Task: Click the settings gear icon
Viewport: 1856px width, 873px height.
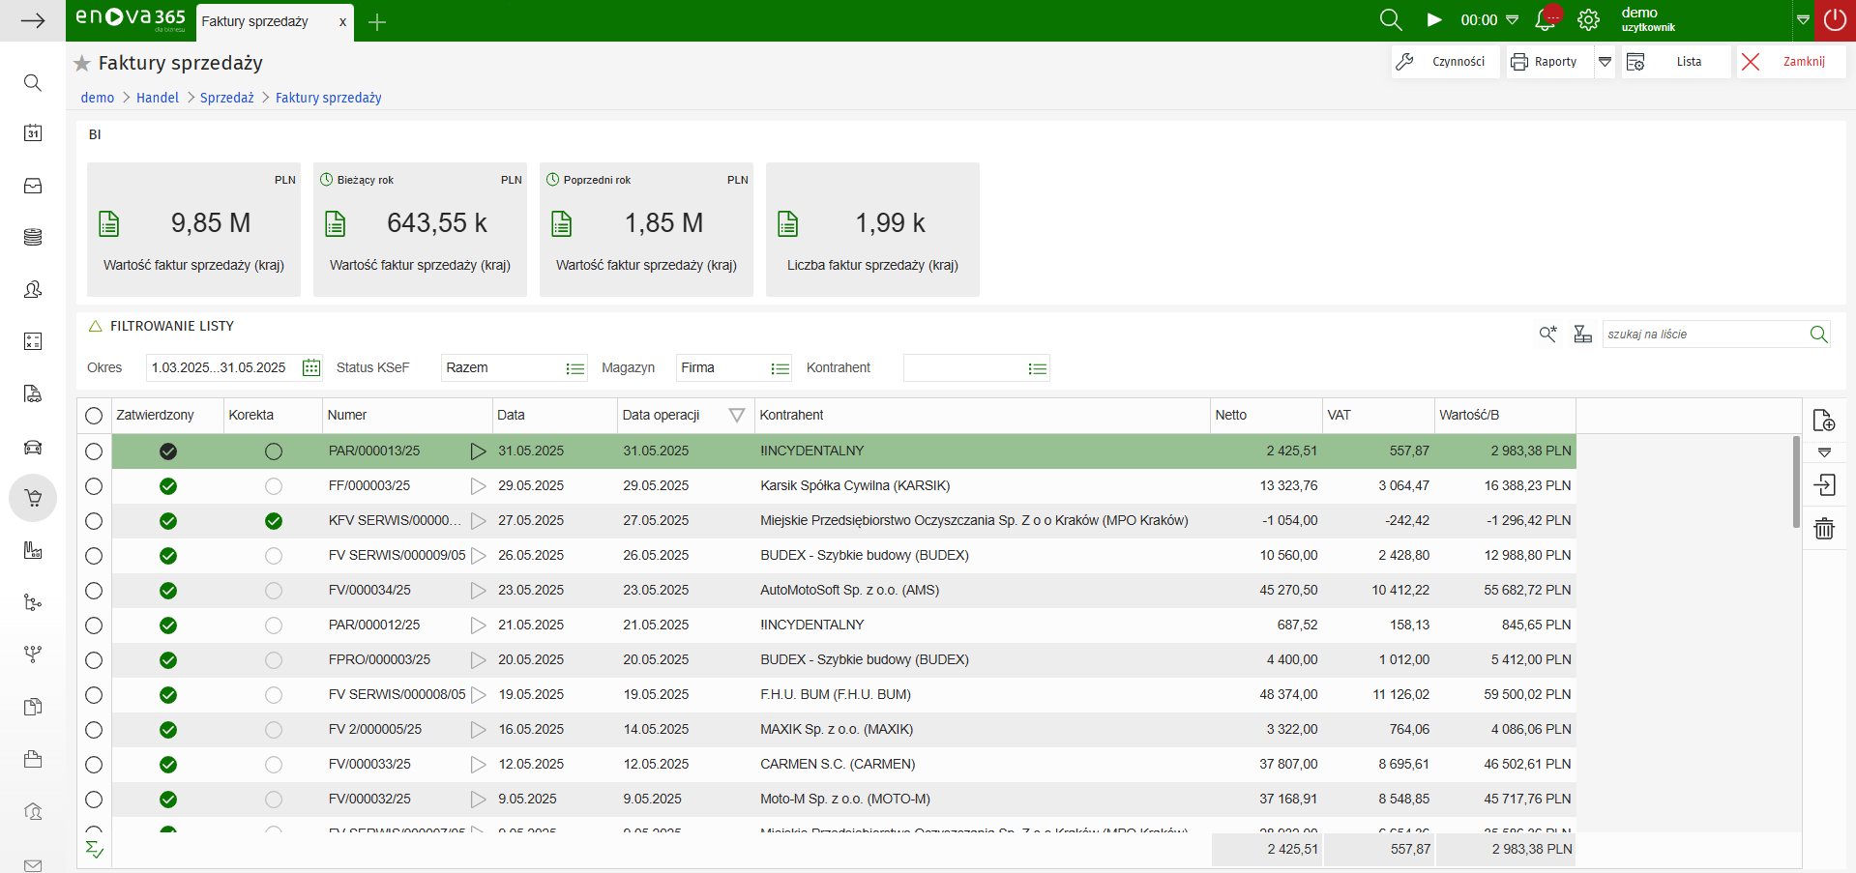Action: 1588,20
